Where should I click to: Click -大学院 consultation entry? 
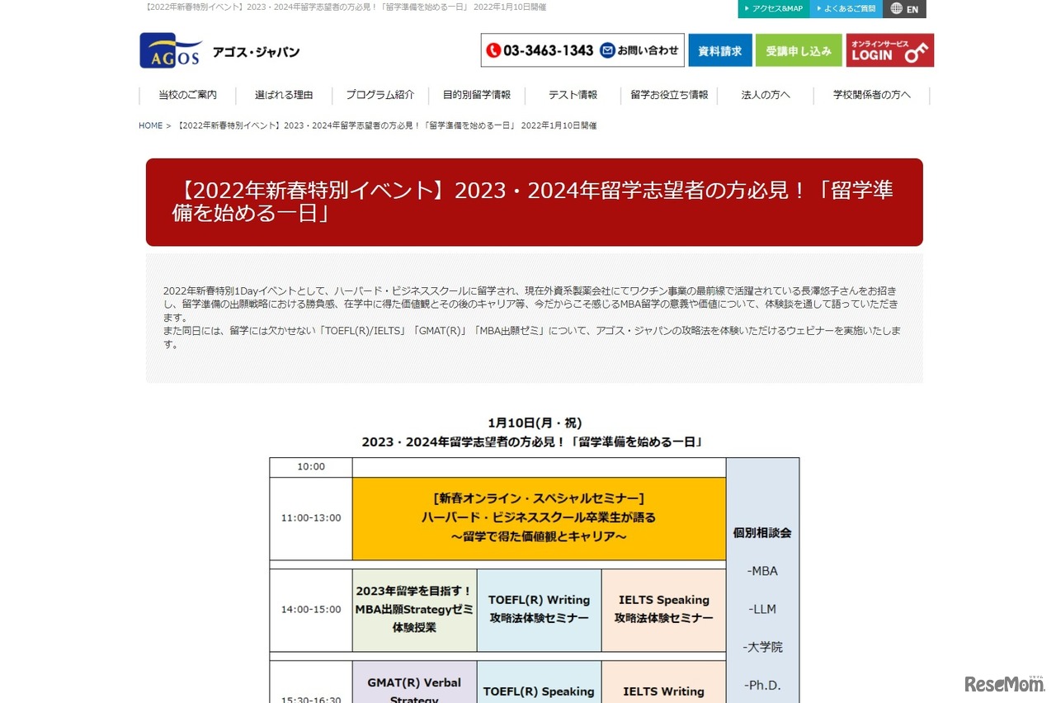(x=762, y=647)
